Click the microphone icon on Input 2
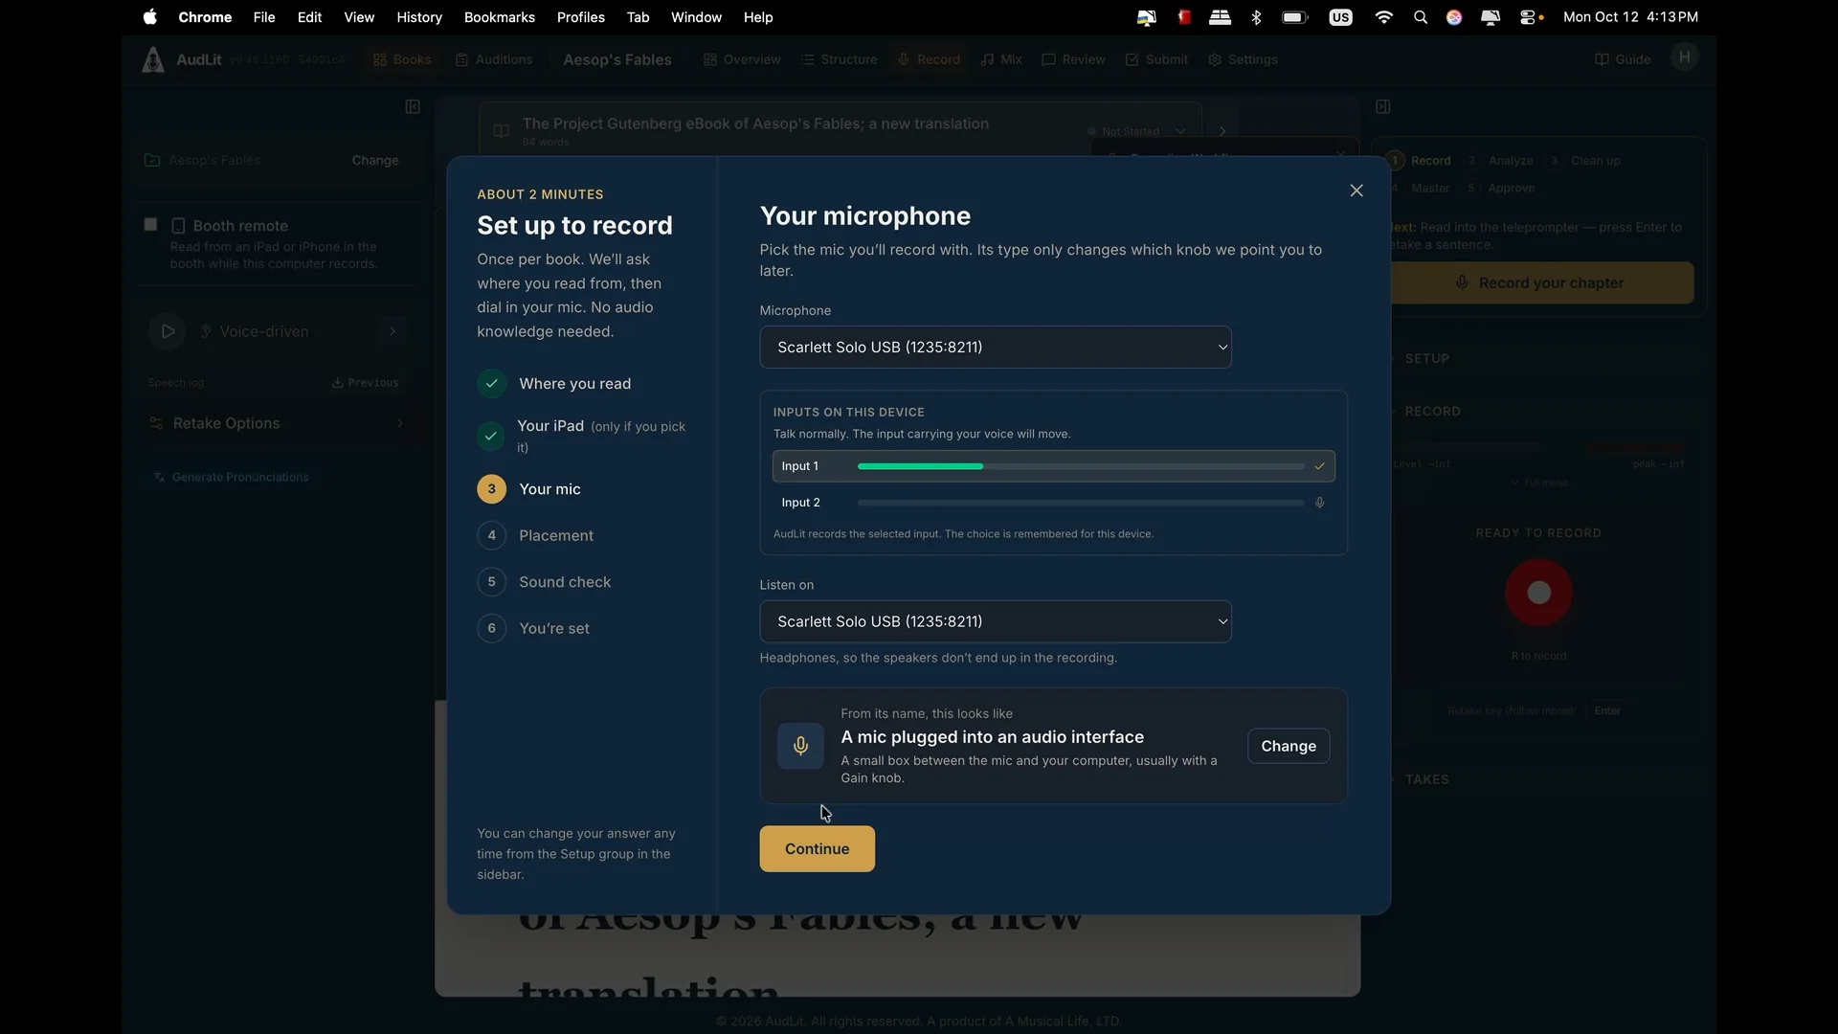Screen dimensions: 1838x1034 [1319, 503]
